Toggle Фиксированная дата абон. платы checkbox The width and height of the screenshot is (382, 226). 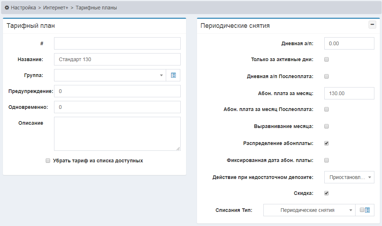[326, 160]
